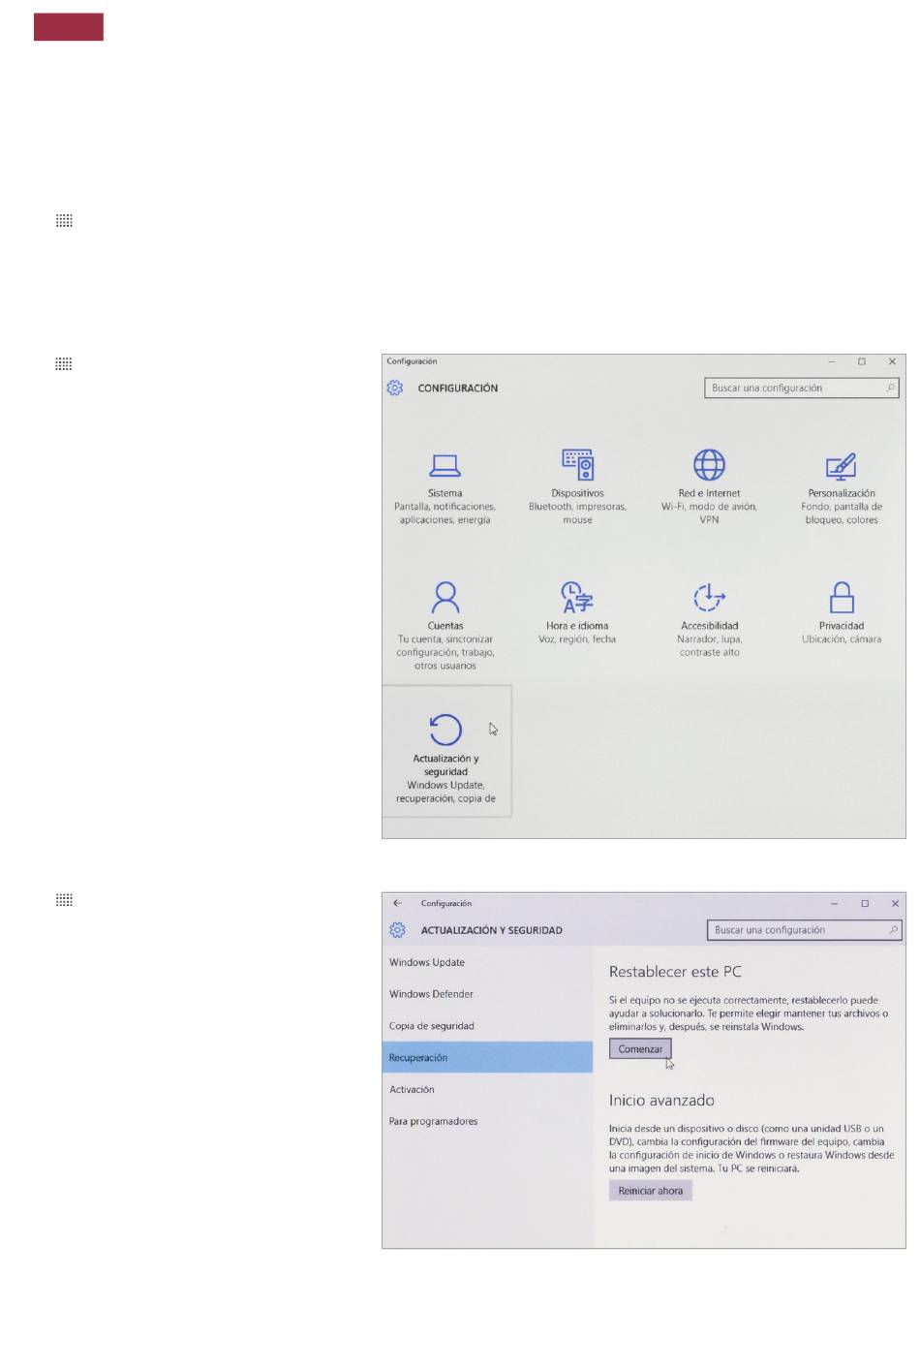Open Actualización y seguridad tile
The image size is (920, 1370).
tap(446, 752)
